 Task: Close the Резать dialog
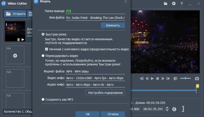(125, 2)
